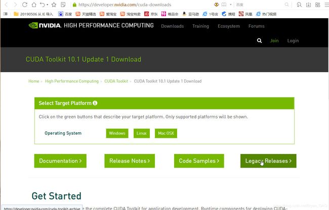Open the 携程 bookmark
This screenshot has width=329, height=210.
[228, 14]
